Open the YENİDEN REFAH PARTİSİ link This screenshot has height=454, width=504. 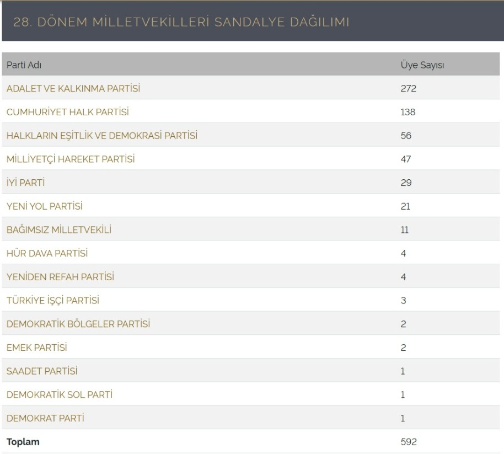pyautogui.click(x=60, y=277)
